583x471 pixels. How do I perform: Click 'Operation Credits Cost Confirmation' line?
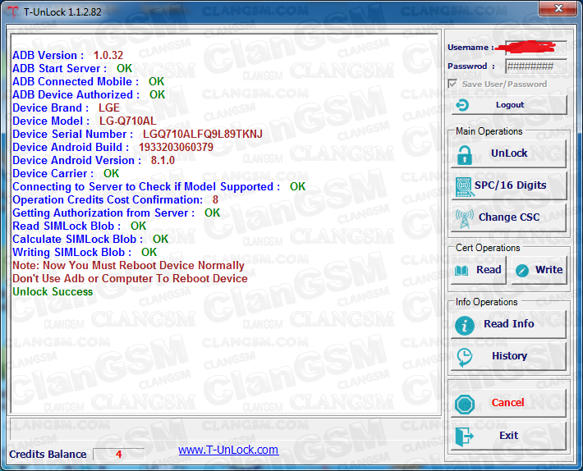click(115, 200)
